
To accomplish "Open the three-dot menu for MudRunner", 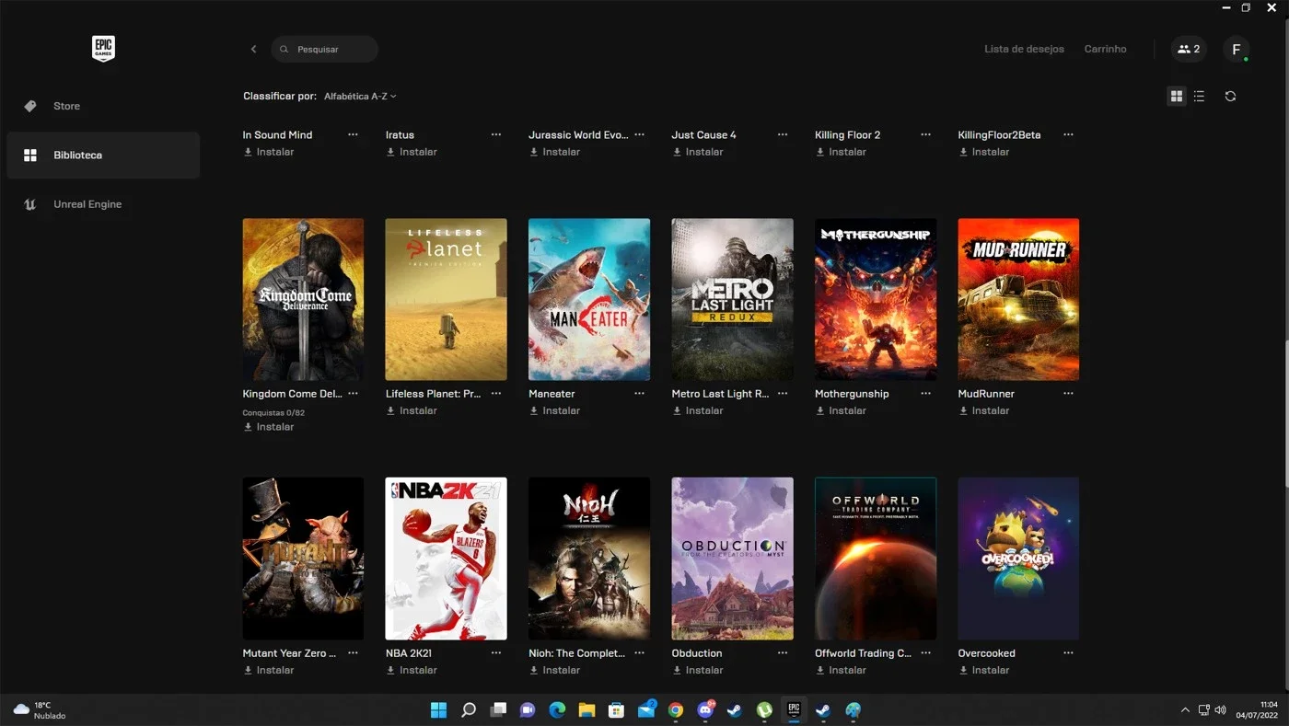I will (1068, 394).
